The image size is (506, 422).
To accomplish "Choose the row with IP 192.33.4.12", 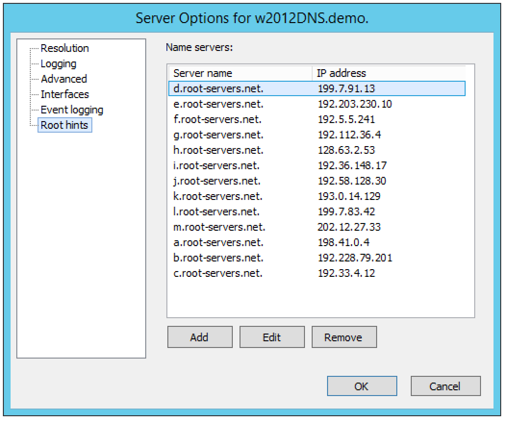I will point(346,273).
